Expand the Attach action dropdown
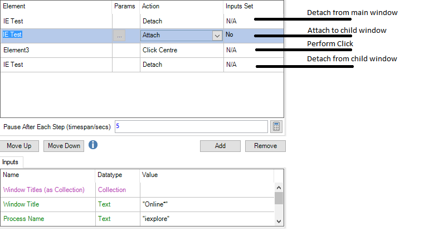Screen dimensions: 424x241 217,36
